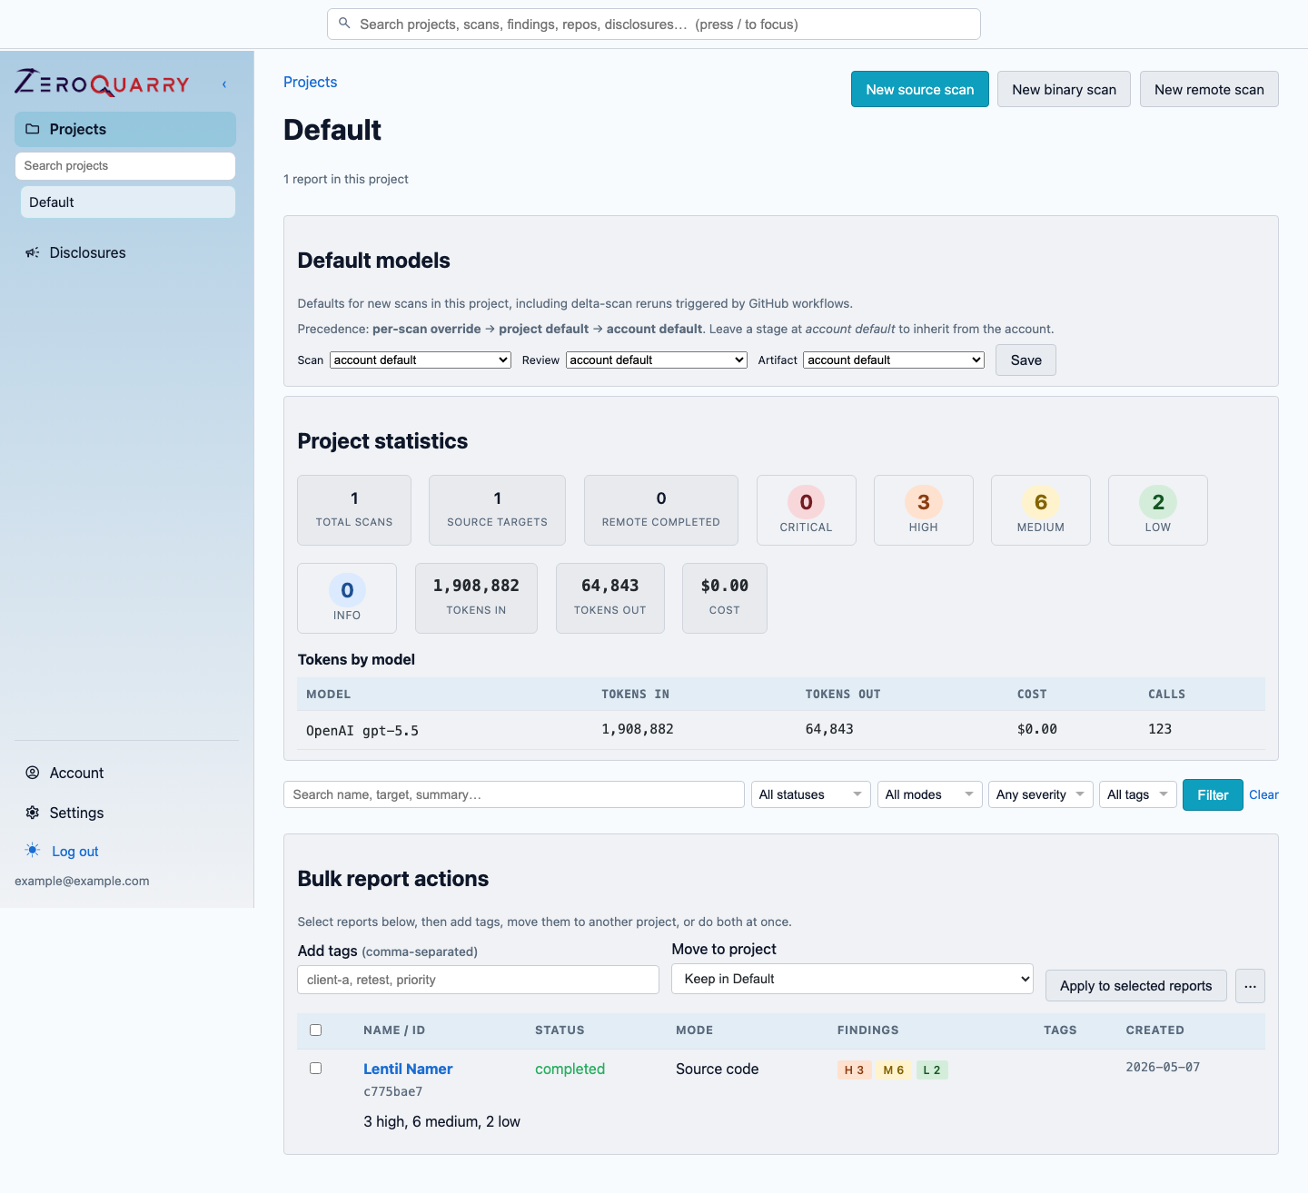Click Apply to selected reports
Viewport: 1308px width, 1193px height.
[x=1136, y=986]
